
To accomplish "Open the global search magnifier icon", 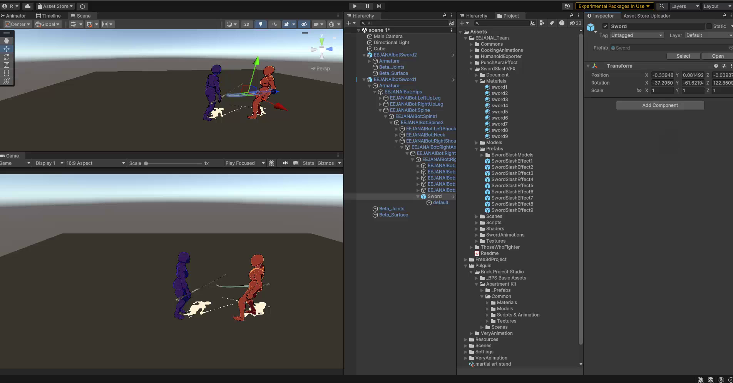I will coord(662,6).
